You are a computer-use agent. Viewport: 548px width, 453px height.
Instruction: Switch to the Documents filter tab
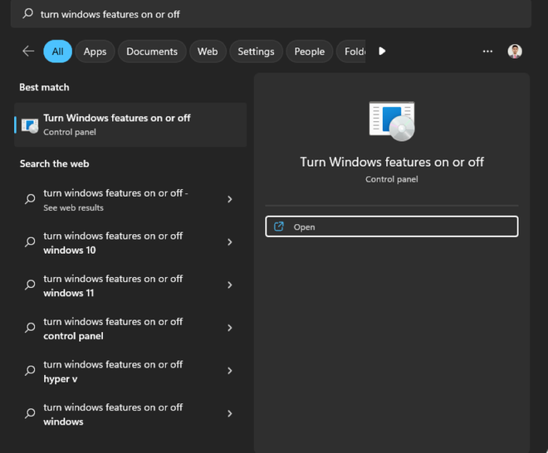152,51
